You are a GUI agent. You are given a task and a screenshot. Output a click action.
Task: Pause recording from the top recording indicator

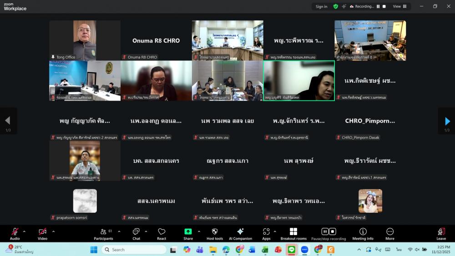(378, 6)
